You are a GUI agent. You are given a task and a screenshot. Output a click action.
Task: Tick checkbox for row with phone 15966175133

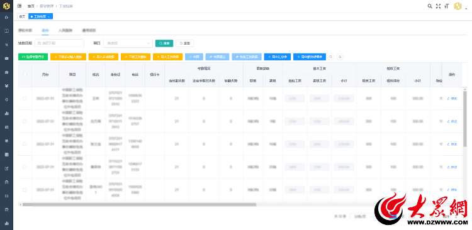tap(25, 167)
